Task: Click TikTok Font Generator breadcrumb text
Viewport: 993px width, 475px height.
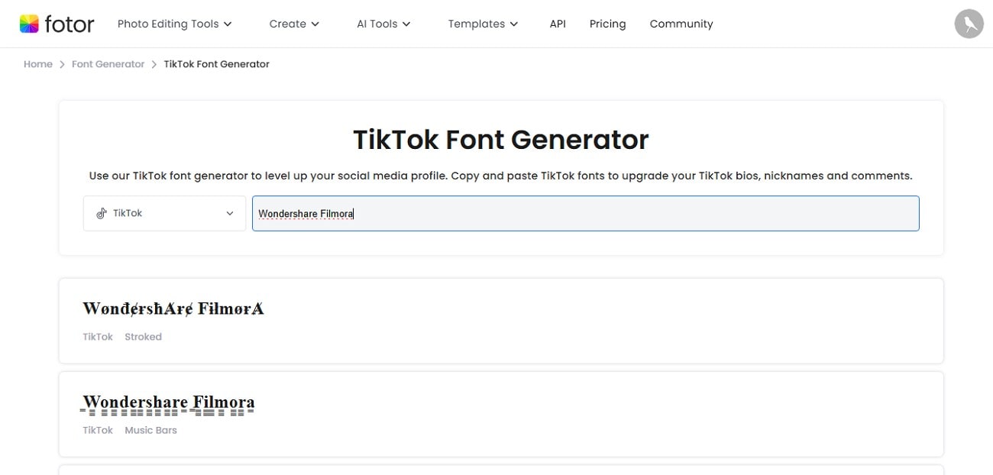Action: (x=216, y=64)
